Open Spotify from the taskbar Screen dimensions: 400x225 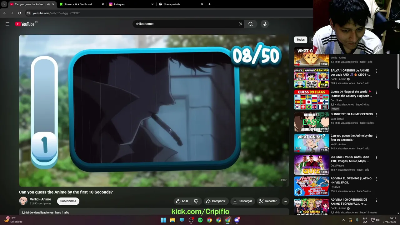[200, 220]
